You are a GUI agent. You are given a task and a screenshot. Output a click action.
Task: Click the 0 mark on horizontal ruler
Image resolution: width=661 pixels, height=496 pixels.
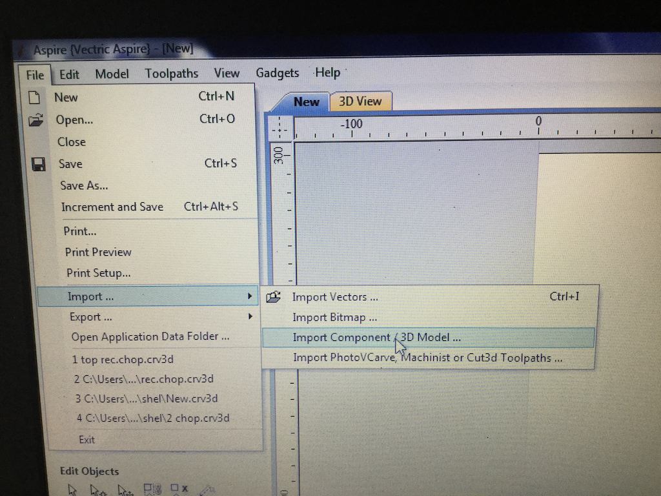click(538, 121)
